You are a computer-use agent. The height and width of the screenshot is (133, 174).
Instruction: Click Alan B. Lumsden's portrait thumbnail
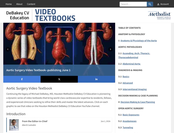pyautogui.click(x=14, y=125)
